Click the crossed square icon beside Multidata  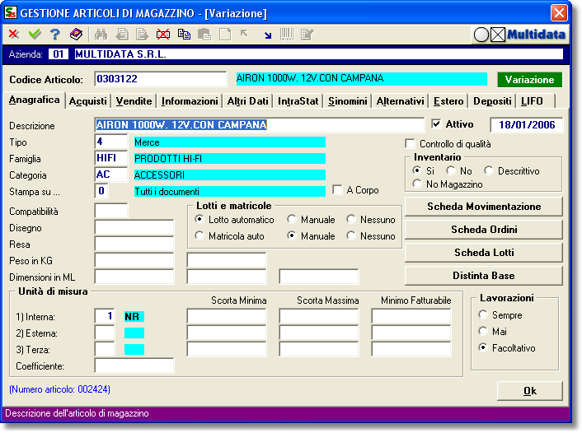(x=498, y=35)
